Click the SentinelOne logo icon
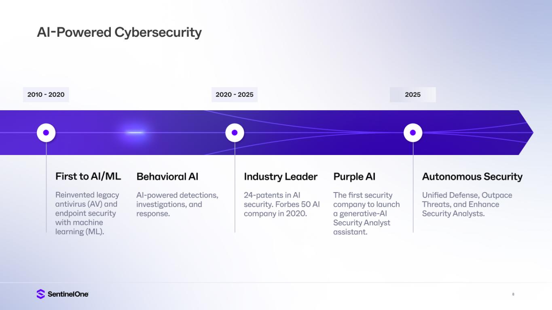The image size is (552, 310). (40, 294)
